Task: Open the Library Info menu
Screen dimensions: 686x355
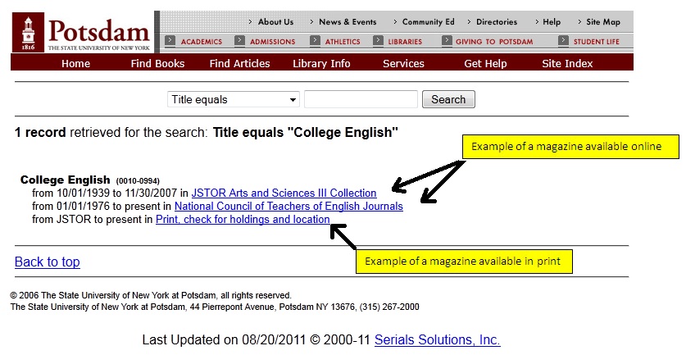Action: click(321, 63)
